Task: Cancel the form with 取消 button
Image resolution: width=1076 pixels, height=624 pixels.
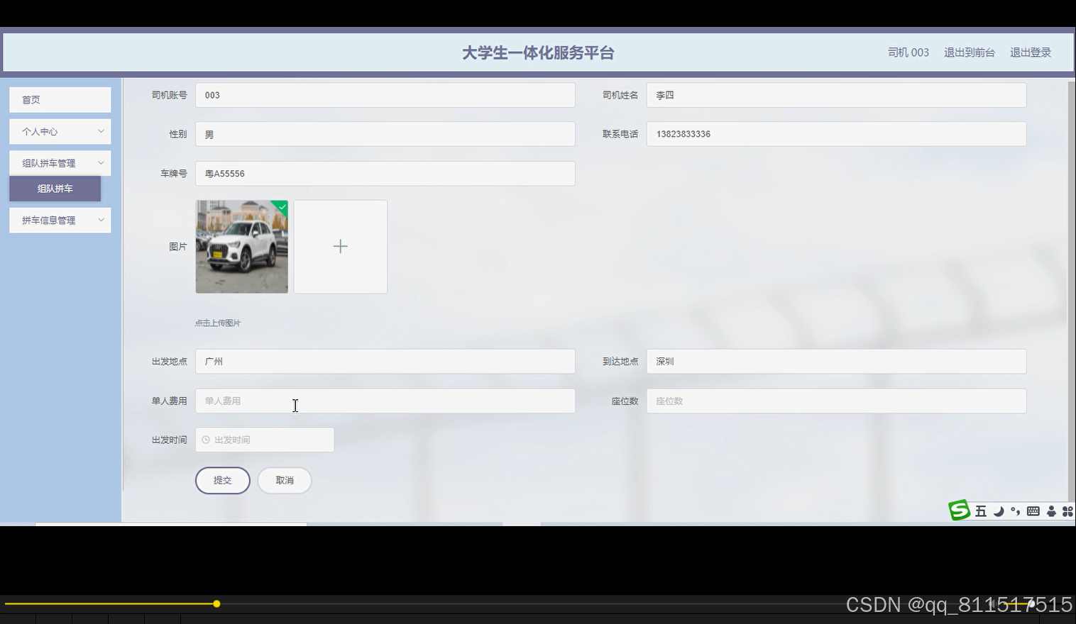Action: pyautogui.click(x=285, y=481)
